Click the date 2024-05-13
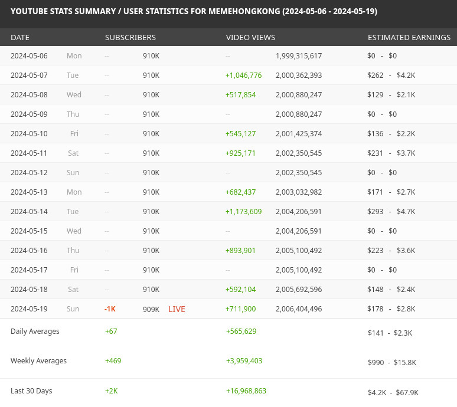This screenshot has width=457, height=407. pos(29,192)
